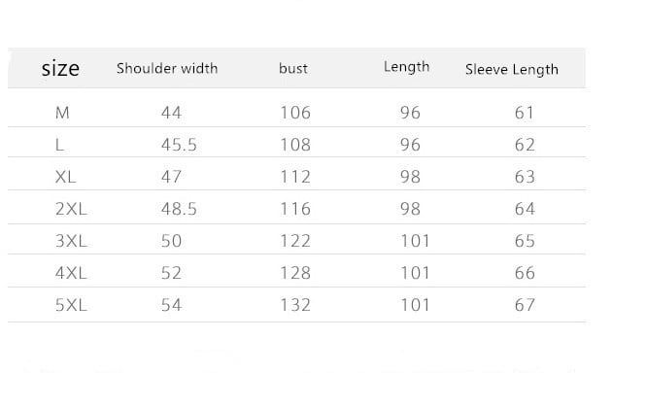This screenshot has width=646, height=406.
Task: Click the XL size row label
Action: 67,177
